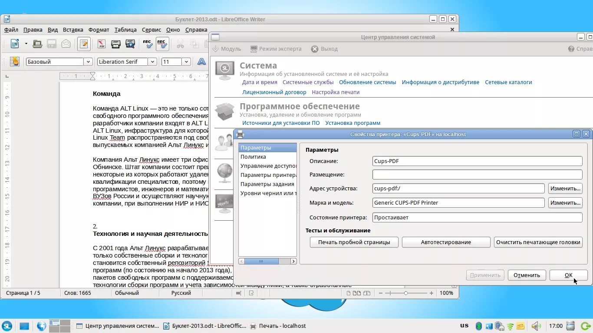593x333 pixels.
Task: Toggle automatic spell checking
Action: [162, 44]
